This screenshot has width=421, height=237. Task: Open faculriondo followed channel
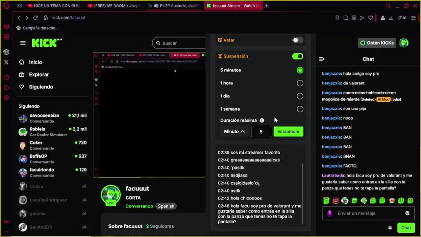pyautogui.click(x=53, y=172)
